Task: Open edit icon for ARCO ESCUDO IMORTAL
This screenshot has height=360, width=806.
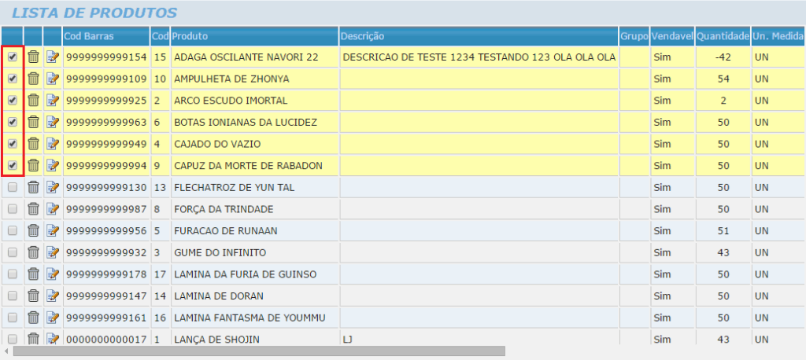Action: (53, 100)
